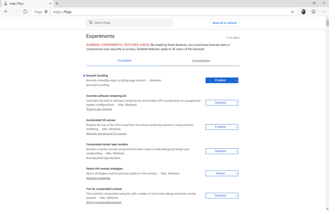Image resolution: width=329 pixels, height=211 pixels.
Task: Enable the Tint GL-composited content flag
Action: (222, 195)
